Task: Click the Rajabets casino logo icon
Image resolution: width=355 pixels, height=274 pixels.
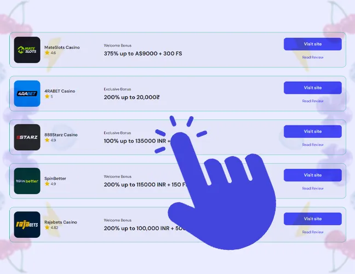Action: [x=27, y=225]
